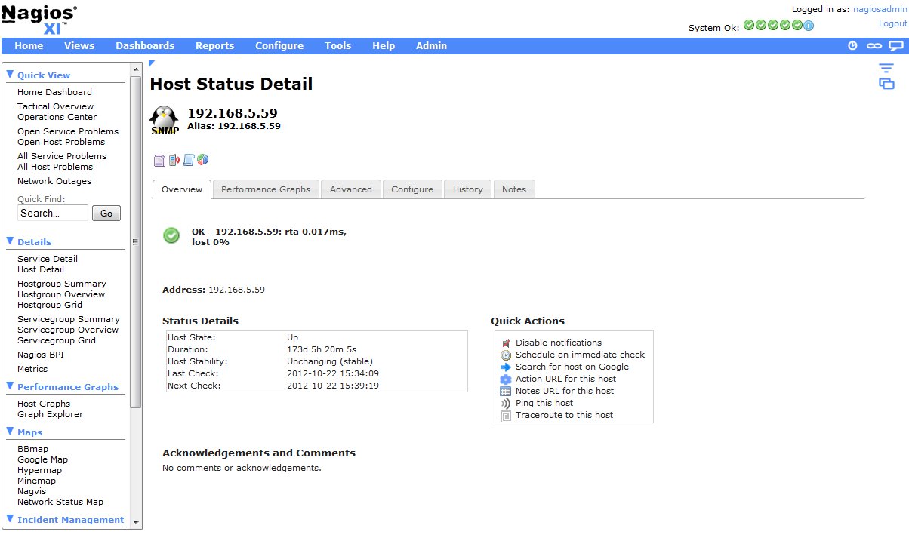Open the Graph Explorer link
This screenshot has width=909, height=544.
51,414
